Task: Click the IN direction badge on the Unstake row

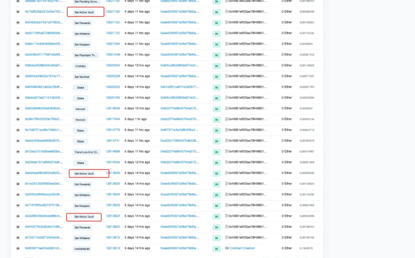Action: (x=216, y=65)
